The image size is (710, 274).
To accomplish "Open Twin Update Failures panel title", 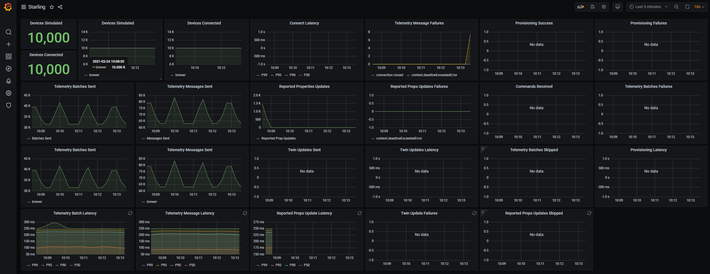I will click(x=419, y=213).
